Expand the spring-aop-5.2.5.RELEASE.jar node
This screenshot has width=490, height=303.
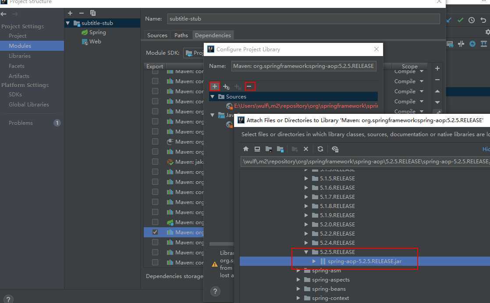[314, 261]
